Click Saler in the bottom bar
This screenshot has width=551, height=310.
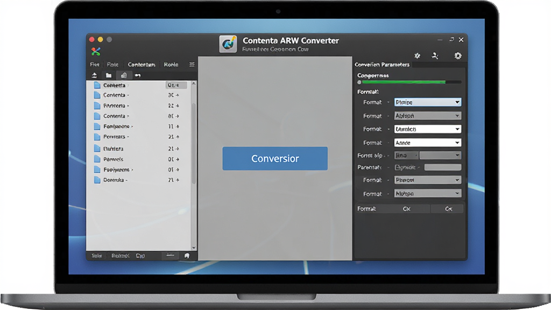97,256
